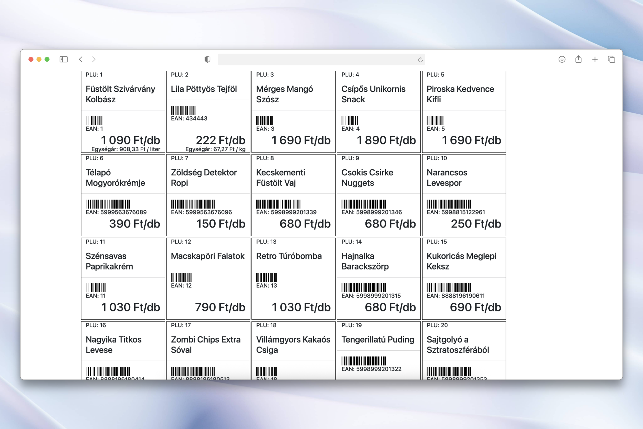Viewport: 643px width, 429px height.
Task: Open the privacy report shield icon
Action: pyautogui.click(x=207, y=59)
